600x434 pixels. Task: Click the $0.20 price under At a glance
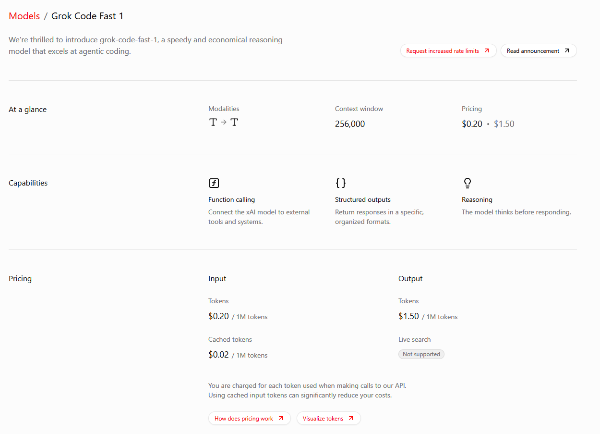point(472,124)
